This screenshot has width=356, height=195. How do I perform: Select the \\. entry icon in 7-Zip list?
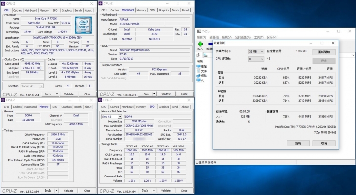[199, 80]
